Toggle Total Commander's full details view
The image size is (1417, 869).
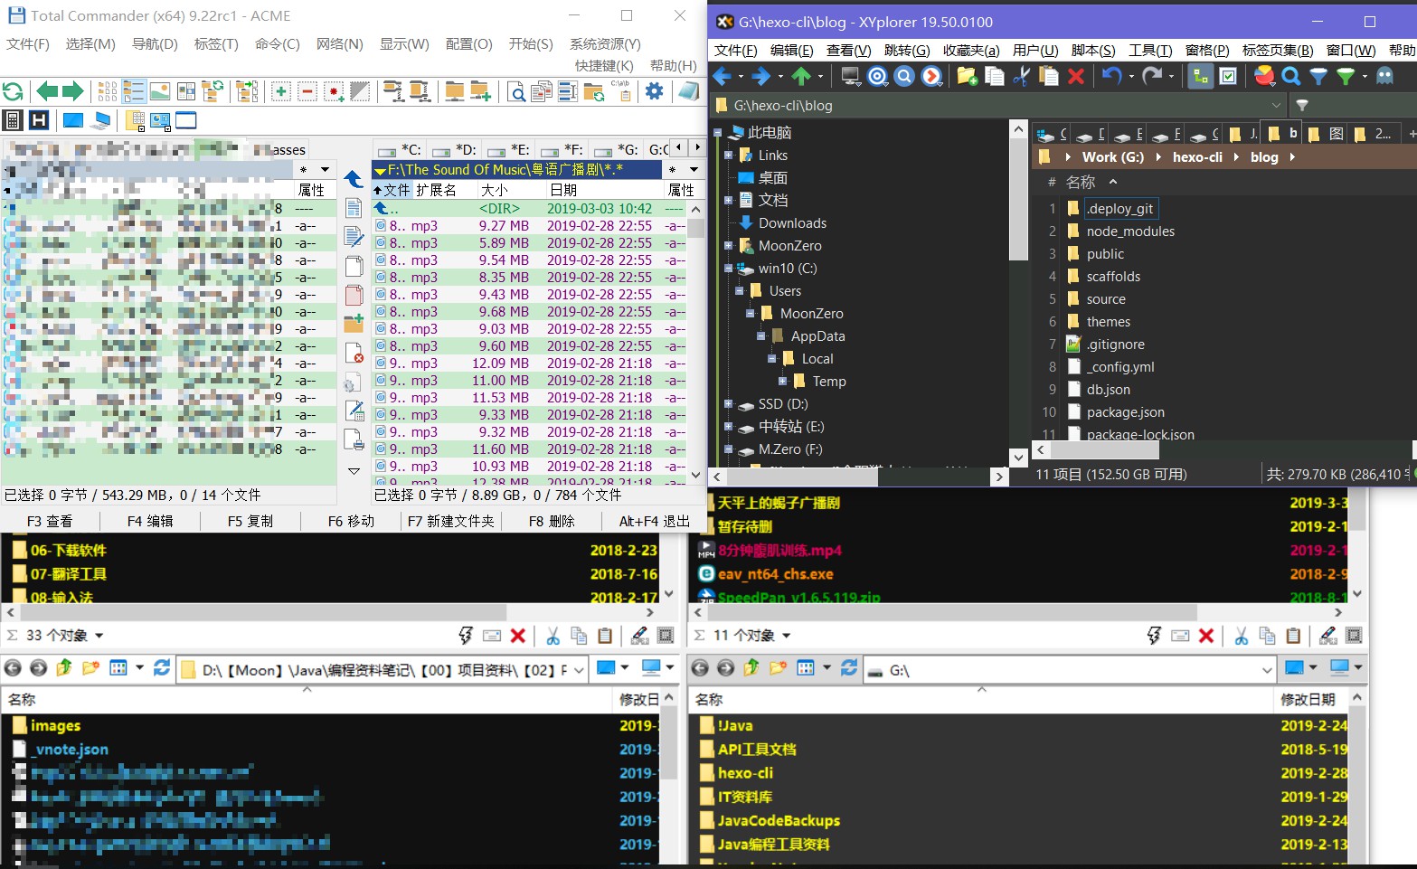pos(134,90)
